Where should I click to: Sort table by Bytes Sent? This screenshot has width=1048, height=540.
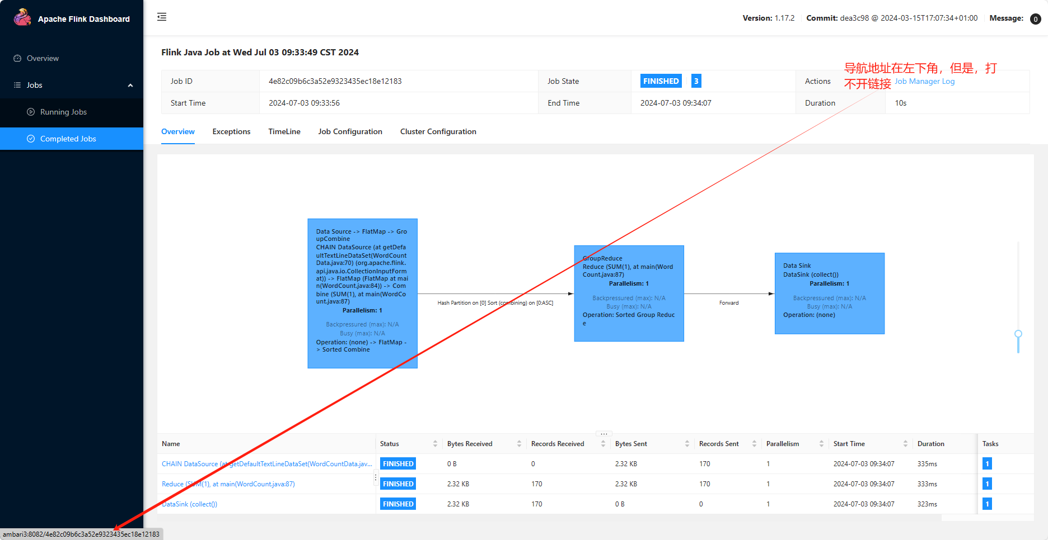[687, 444]
